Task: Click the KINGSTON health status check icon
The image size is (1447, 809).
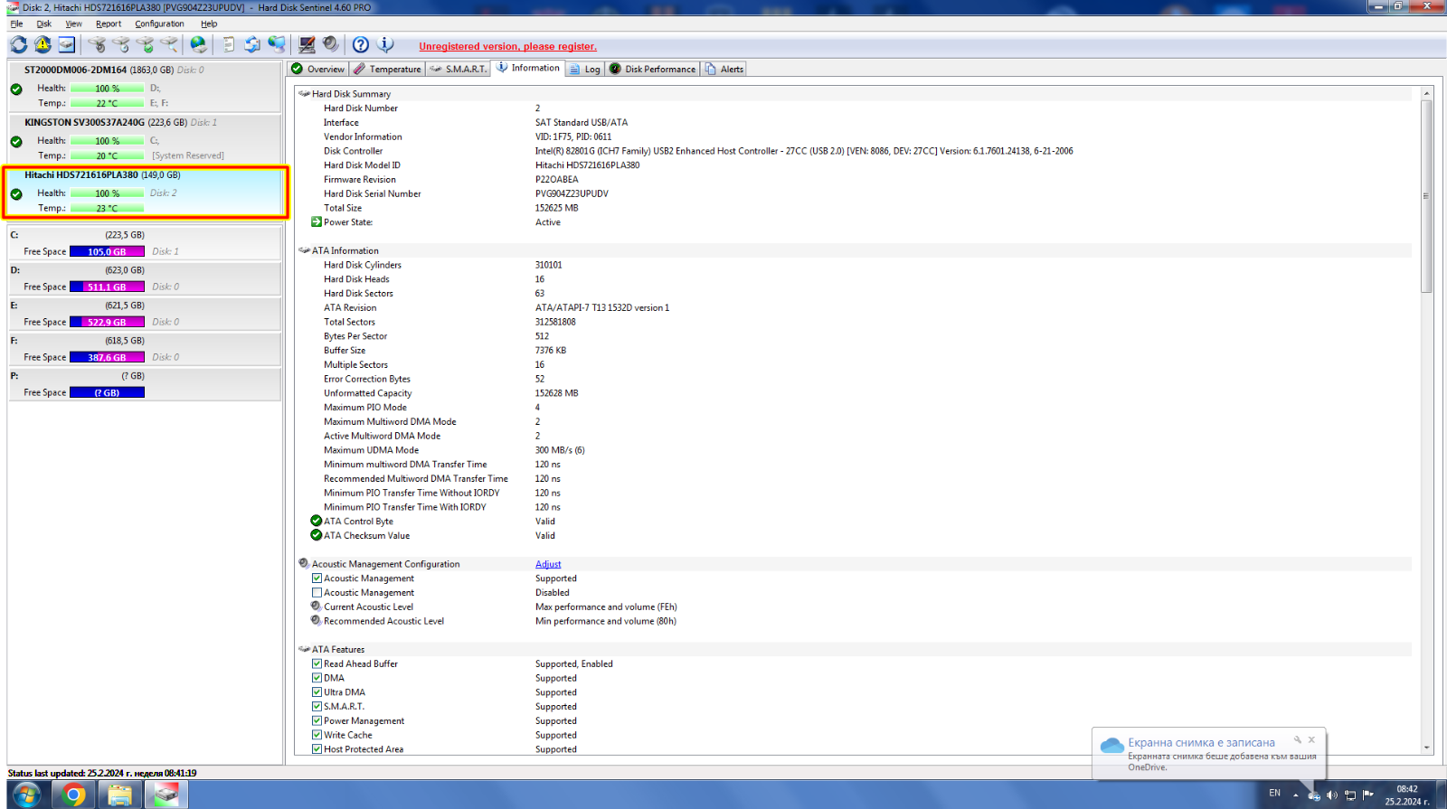Action: [16, 141]
